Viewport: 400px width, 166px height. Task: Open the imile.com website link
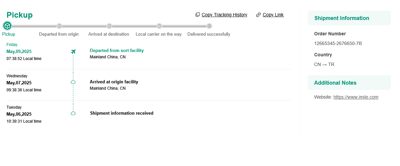(356, 97)
